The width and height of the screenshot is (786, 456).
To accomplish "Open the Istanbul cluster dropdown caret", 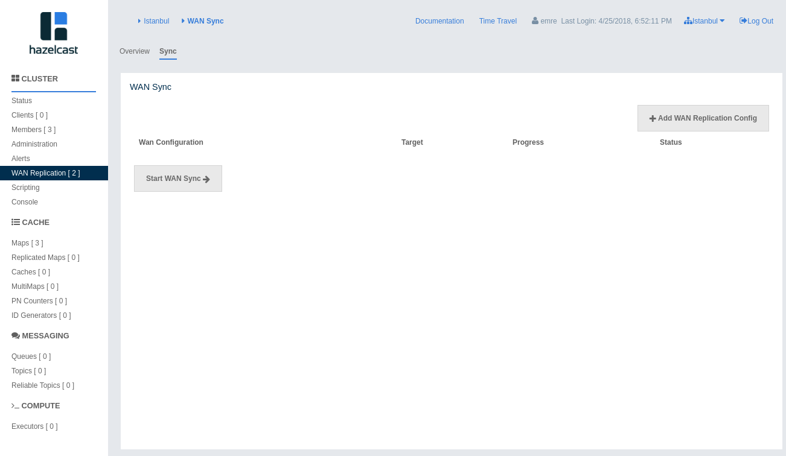I will (x=722, y=21).
